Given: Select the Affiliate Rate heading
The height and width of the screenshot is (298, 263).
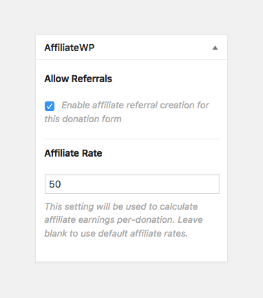Looking at the screenshot, I should coord(73,153).
